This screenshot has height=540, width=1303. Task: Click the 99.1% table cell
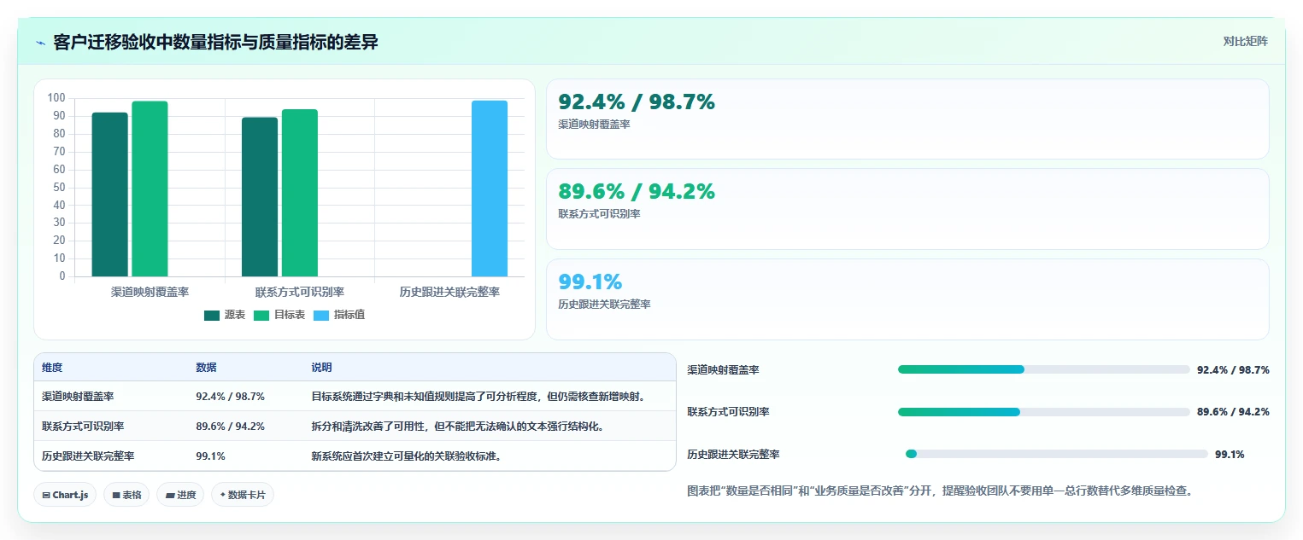click(210, 456)
